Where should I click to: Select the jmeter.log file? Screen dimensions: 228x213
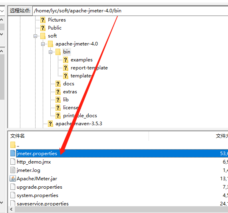(28, 170)
